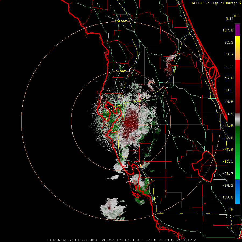Image resolution: width=242 pixels, height=242 pixels.
Task: Click the -16.5 legend value
Action: click(228, 126)
